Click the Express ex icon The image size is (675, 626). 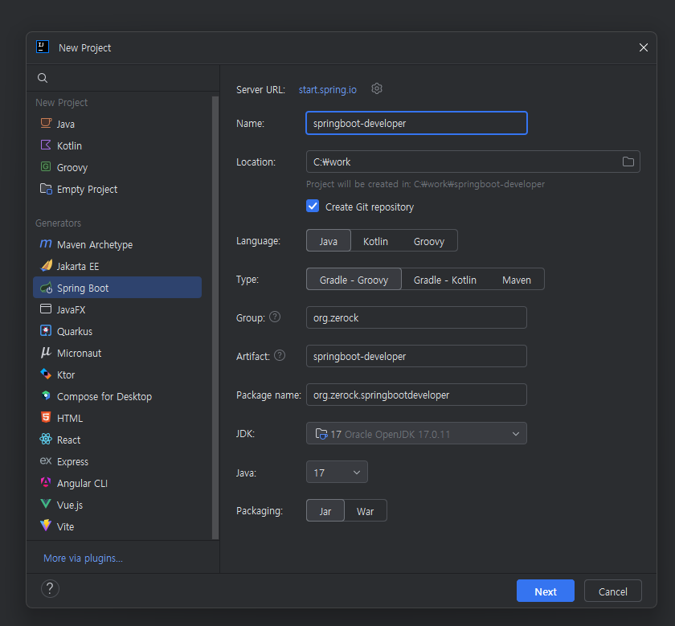pos(46,461)
